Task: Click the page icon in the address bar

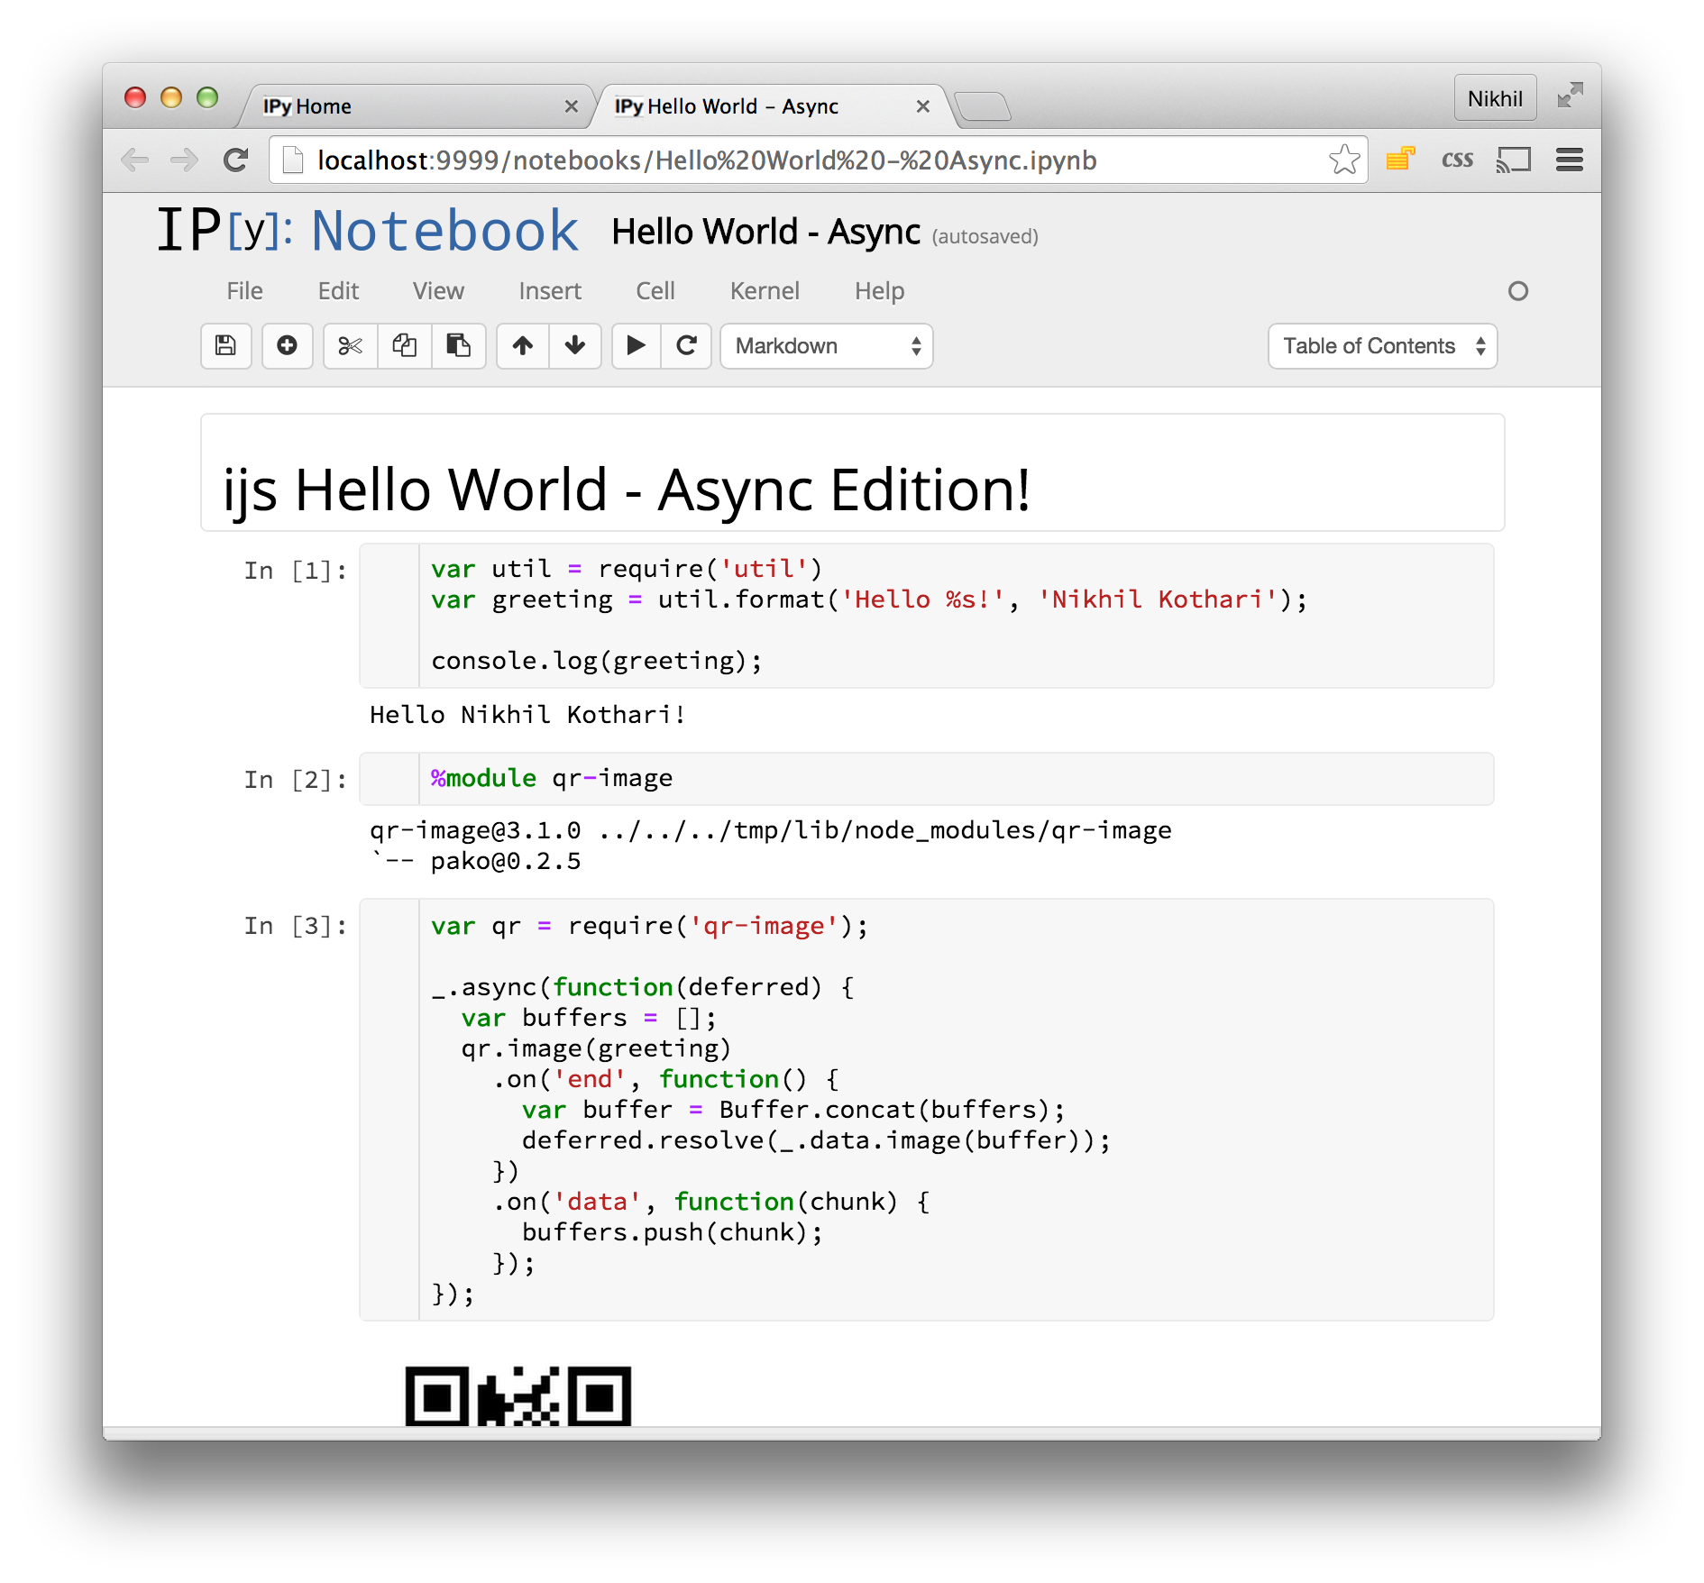Action: tap(293, 160)
